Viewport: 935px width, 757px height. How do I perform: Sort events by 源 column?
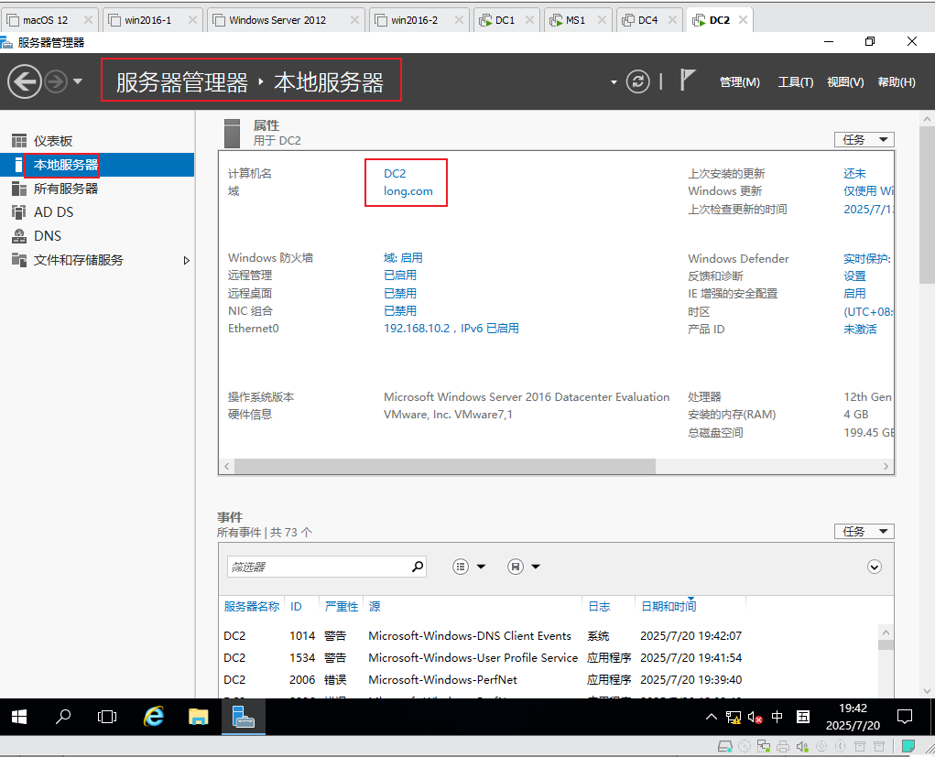pos(375,606)
